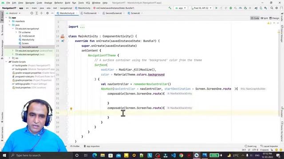
Task: Run the app with the green play icon
Action: click(x=216, y=8)
